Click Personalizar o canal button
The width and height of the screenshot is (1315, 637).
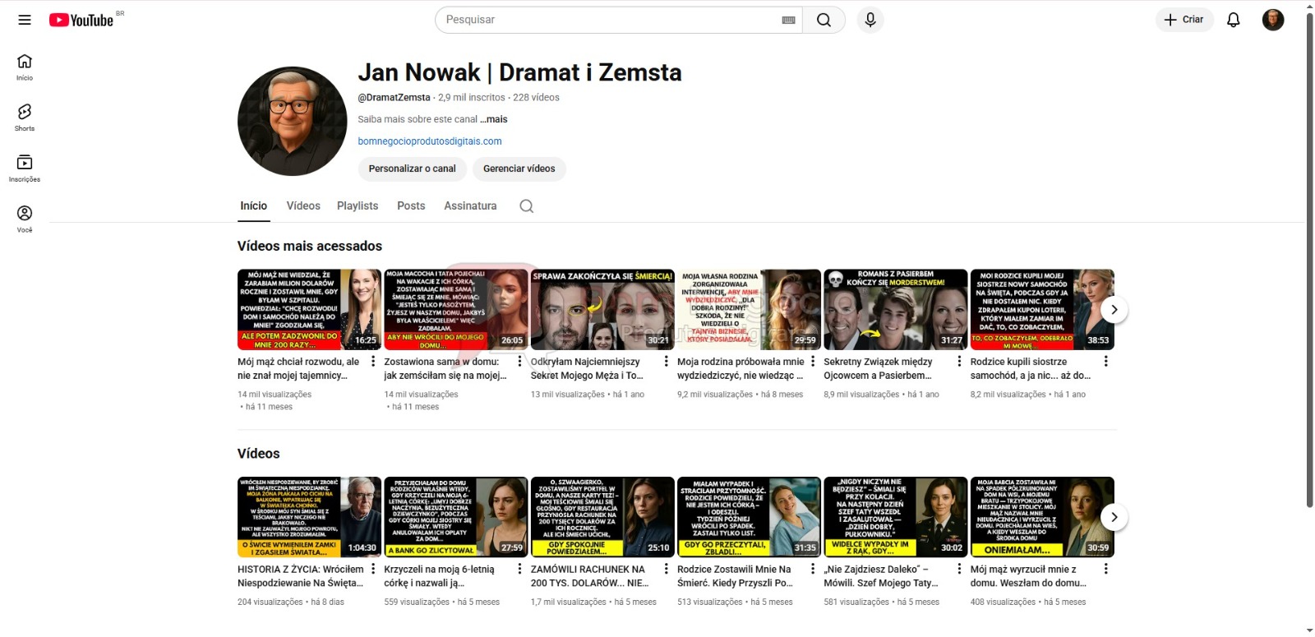click(x=412, y=168)
